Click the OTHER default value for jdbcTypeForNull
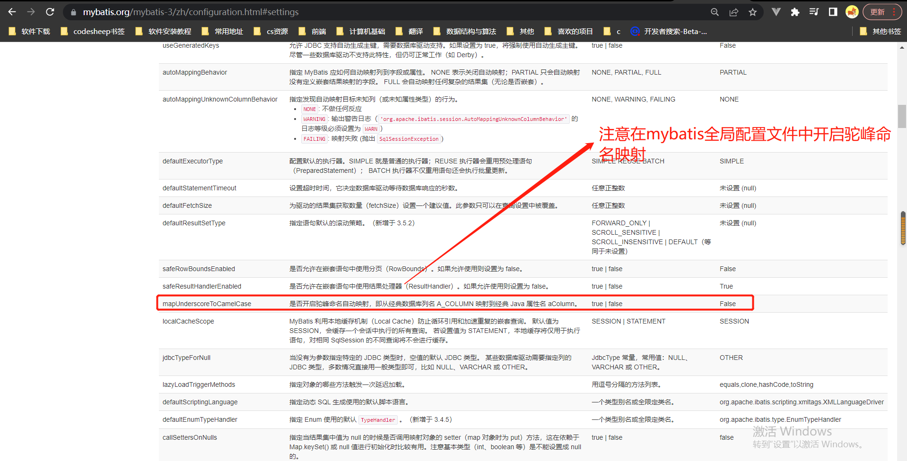 [x=731, y=358]
